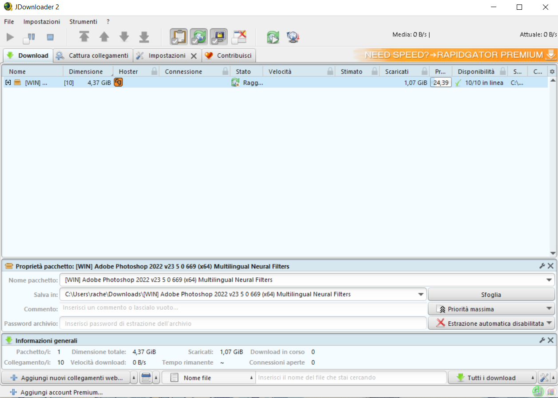This screenshot has width=558, height=398.
Task: Open package properties panel wrench settings
Action: [542, 266]
